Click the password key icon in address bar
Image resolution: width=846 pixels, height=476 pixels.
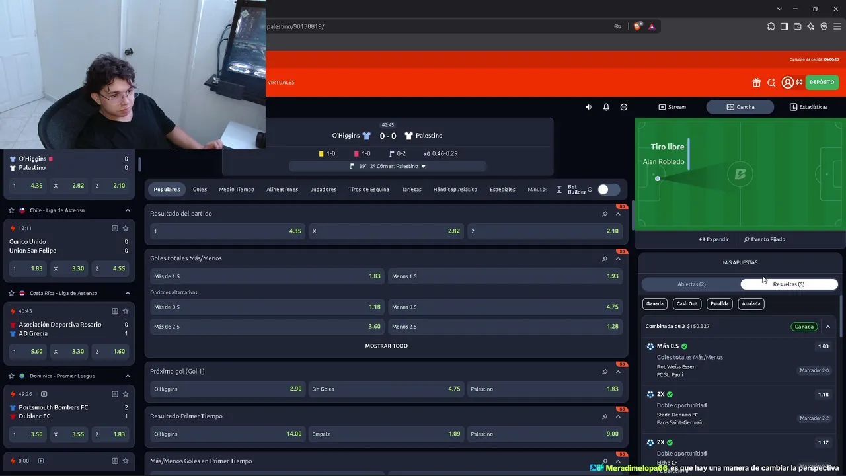coord(617,26)
